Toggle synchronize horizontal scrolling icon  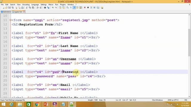coord(63,8)
